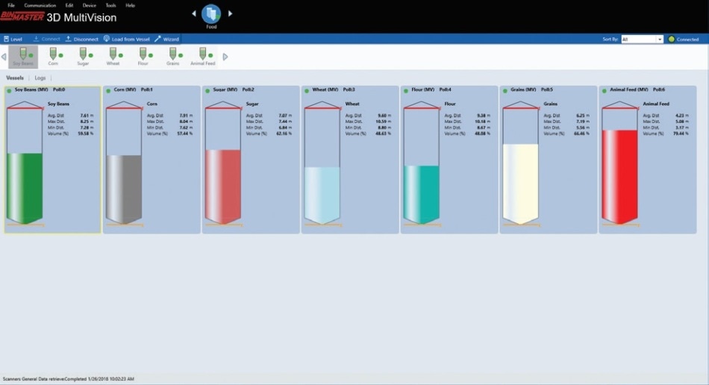The width and height of the screenshot is (709, 385).
Task: Open the File menu
Action: click(11, 5)
